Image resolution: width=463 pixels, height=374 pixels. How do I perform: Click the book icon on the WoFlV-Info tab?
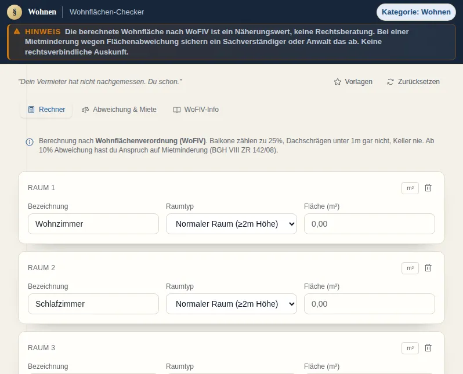pos(177,110)
